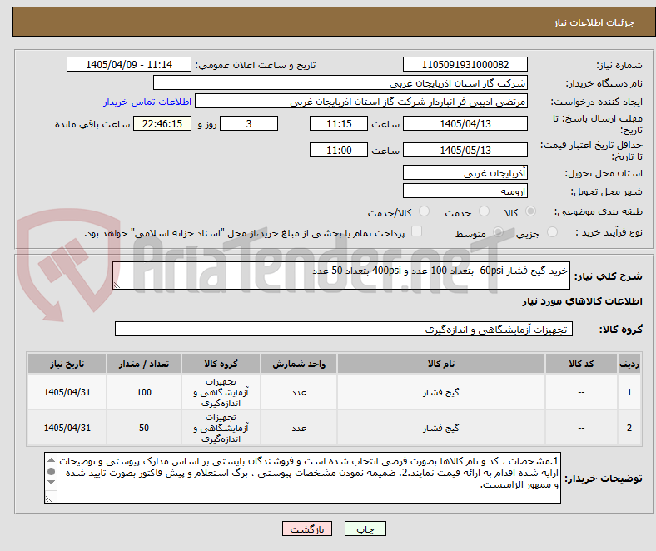Click the buyer notes scroll down arrow
This screenshot has height=551, width=656.
pyautogui.click(x=51, y=483)
